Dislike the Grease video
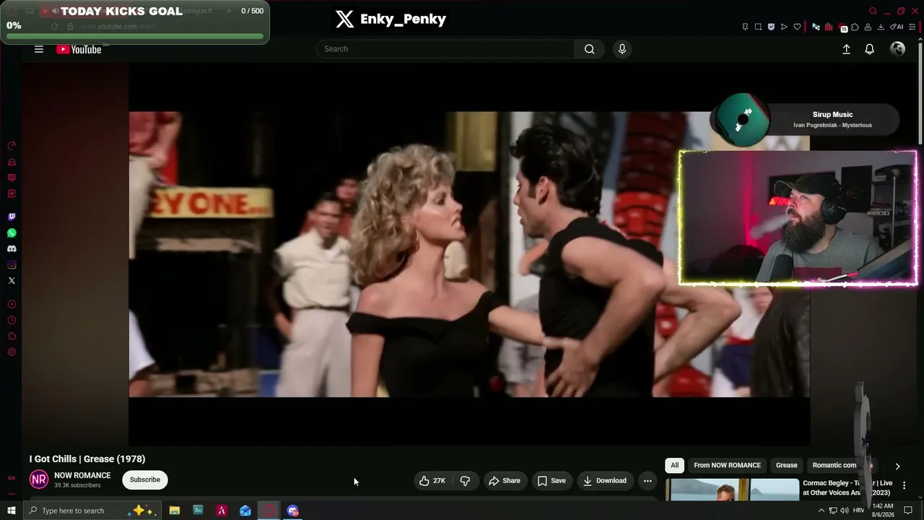The width and height of the screenshot is (924, 520). coord(465,481)
